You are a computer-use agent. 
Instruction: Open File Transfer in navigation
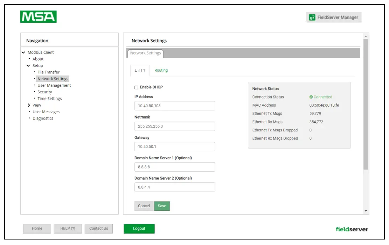pyautogui.click(x=48, y=72)
